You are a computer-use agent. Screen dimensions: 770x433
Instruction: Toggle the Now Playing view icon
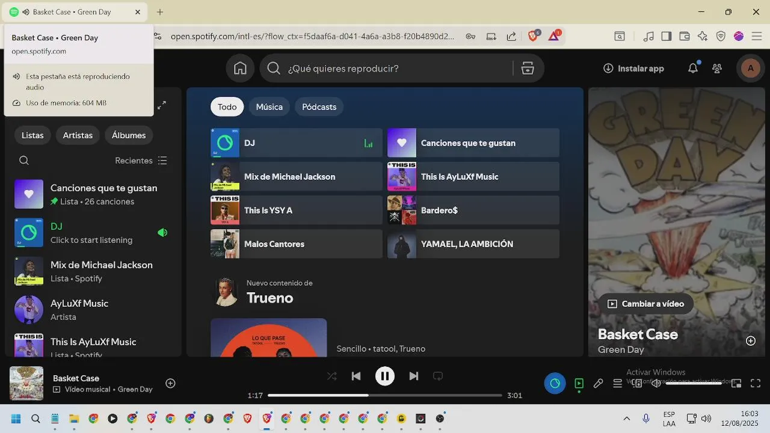[x=579, y=383]
